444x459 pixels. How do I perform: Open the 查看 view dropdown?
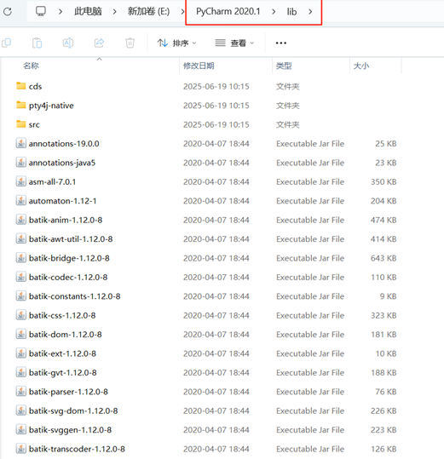coord(234,43)
